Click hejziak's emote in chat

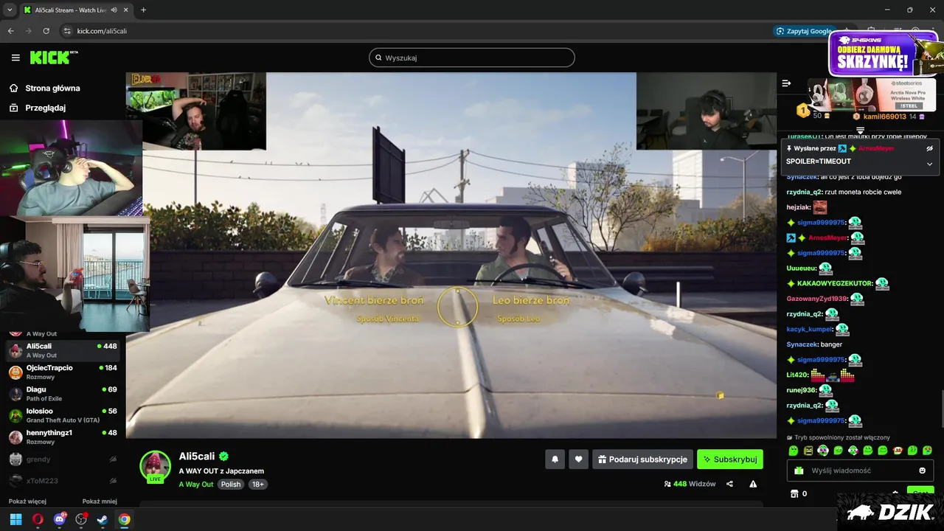point(820,207)
